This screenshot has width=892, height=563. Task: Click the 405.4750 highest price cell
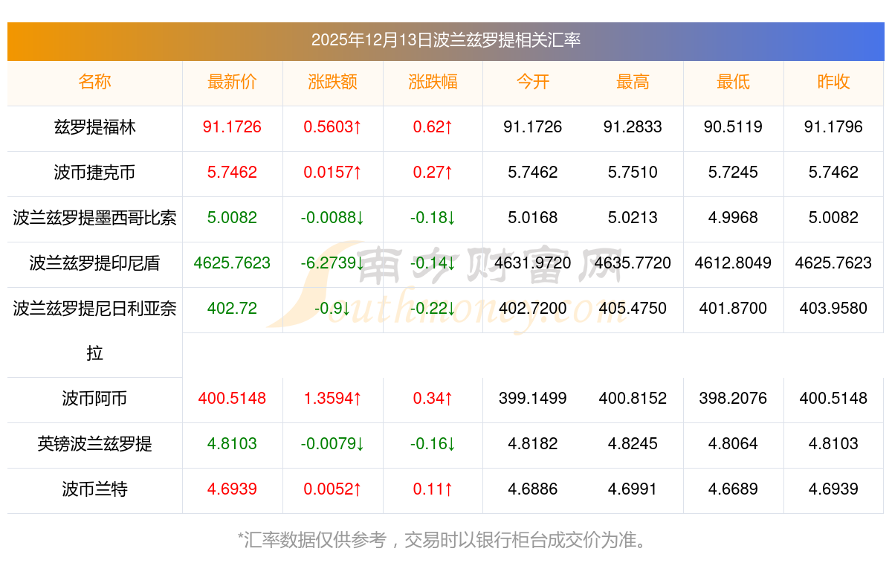633,309
